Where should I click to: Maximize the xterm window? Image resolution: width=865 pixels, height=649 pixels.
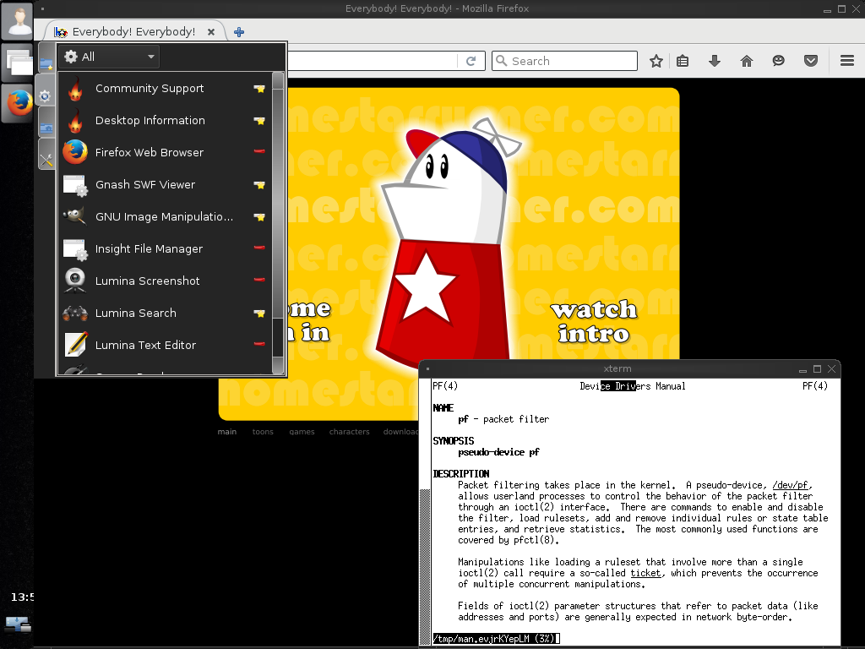click(x=817, y=368)
